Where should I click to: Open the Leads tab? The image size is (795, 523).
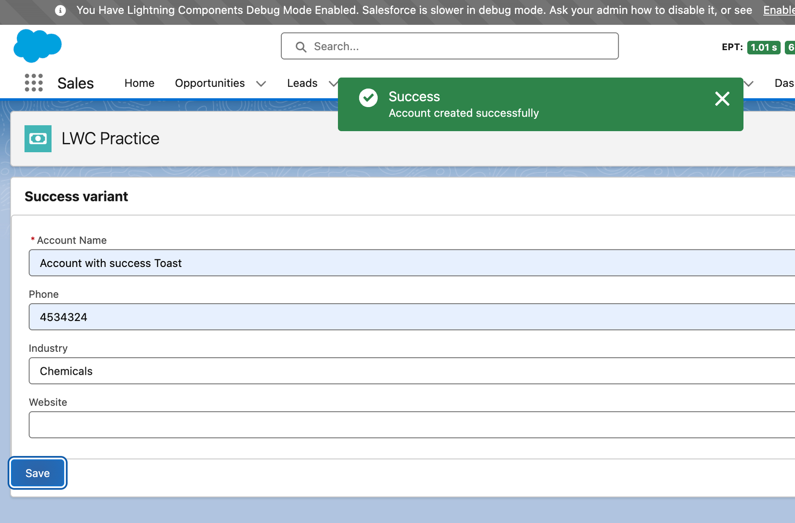click(302, 83)
